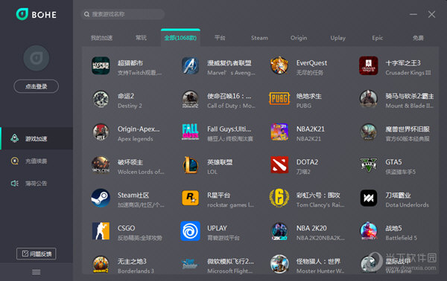
Task: Open the Call of Duty icon
Action: point(190,99)
